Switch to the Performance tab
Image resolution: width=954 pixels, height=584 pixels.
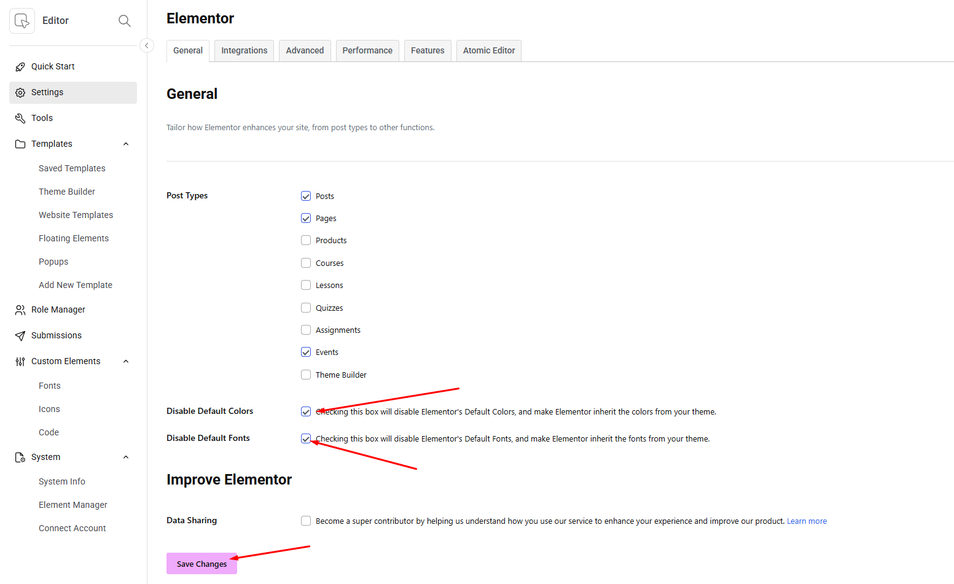pos(367,51)
